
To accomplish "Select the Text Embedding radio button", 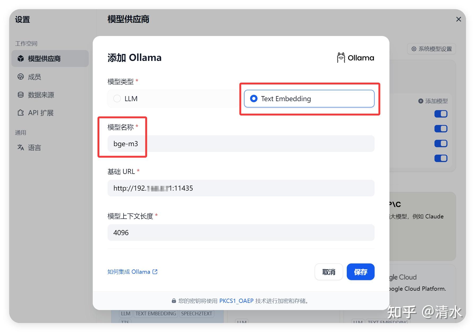I will (x=254, y=98).
